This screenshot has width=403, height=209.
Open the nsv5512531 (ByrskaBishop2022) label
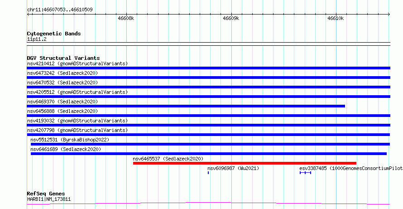70,140
